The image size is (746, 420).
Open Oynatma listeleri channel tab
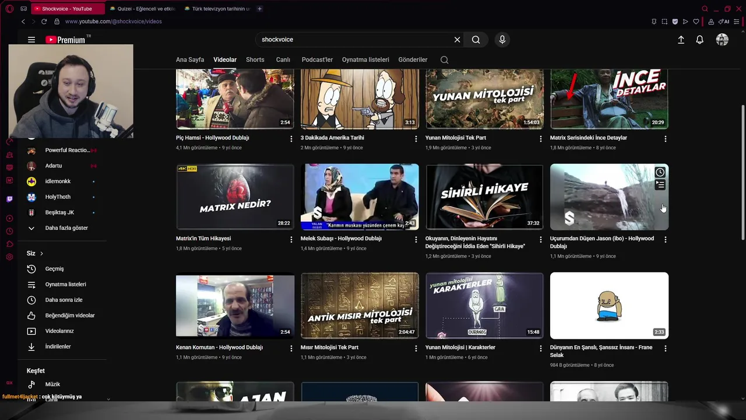click(x=365, y=60)
